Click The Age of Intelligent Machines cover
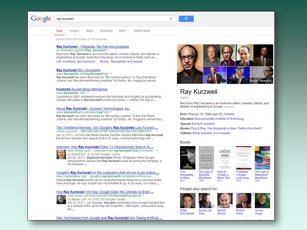The height and width of the screenshot is (230, 307). [262, 157]
